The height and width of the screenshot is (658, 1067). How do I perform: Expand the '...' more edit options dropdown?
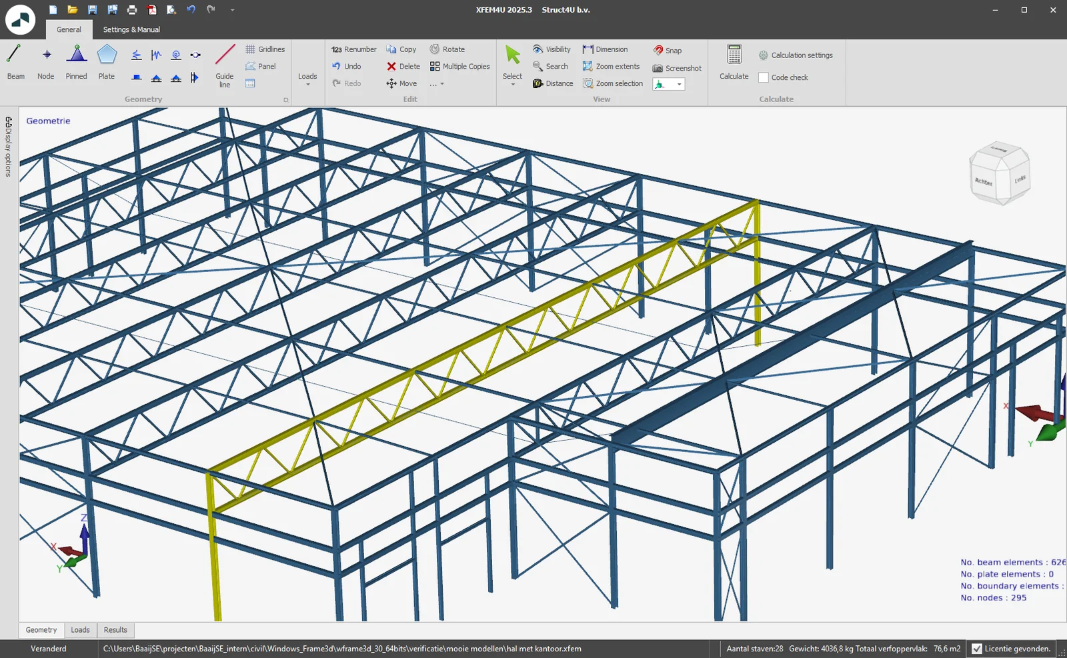pyautogui.click(x=437, y=84)
